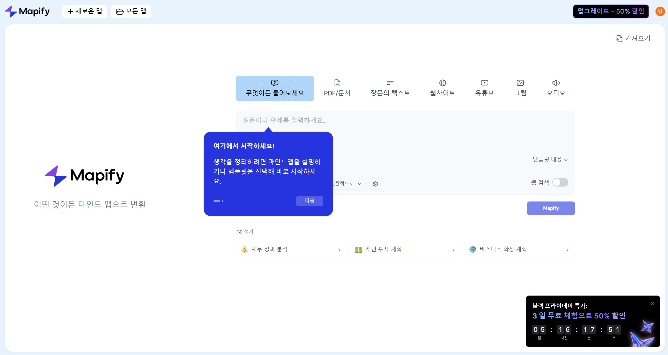Click the settings gear icon

click(x=375, y=184)
